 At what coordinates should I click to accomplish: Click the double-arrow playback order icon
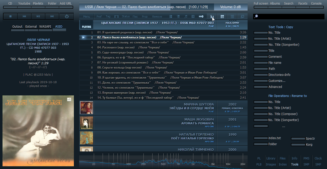[201, 17]
